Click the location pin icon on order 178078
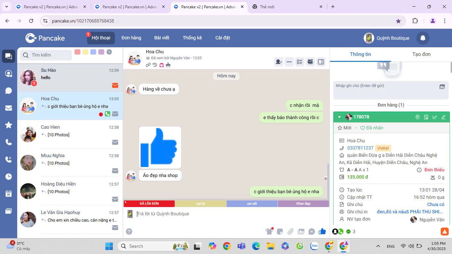The width and height of the screenshot is (452, 254). [418, 117]
